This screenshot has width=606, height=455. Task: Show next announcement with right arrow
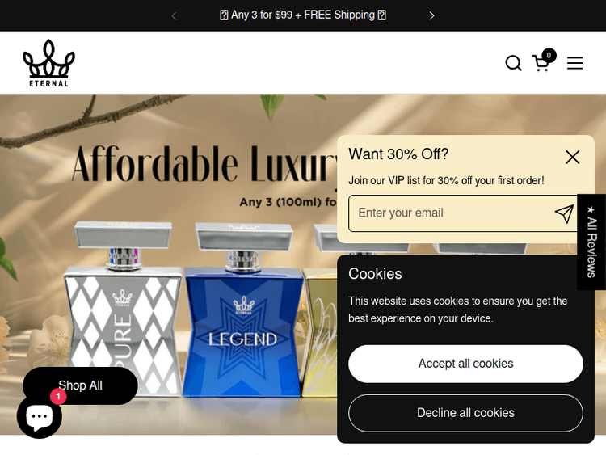(431, 15)
